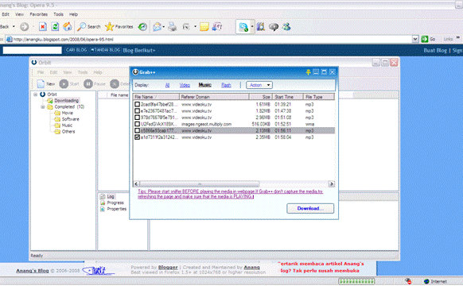Click the History icon in browser toolbar

143,27
